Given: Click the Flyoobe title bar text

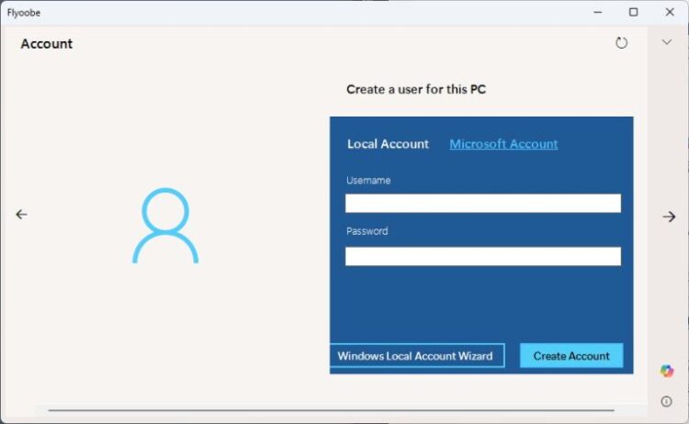Looking at the screenshot, I should pyautogui.click(x=24, y=13).
